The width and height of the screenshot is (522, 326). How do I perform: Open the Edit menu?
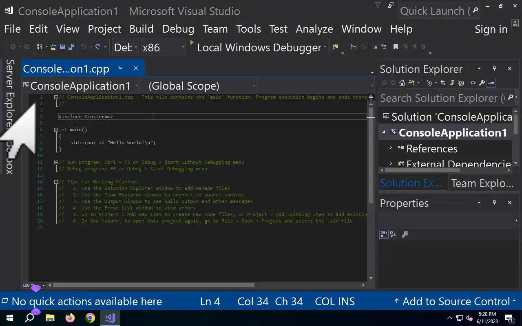point(38,29)
